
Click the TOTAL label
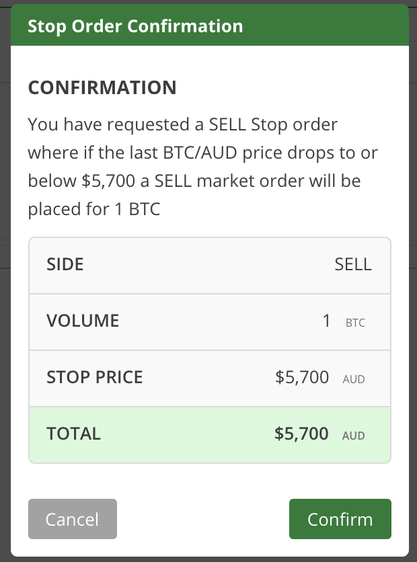[x=73, y=434]
